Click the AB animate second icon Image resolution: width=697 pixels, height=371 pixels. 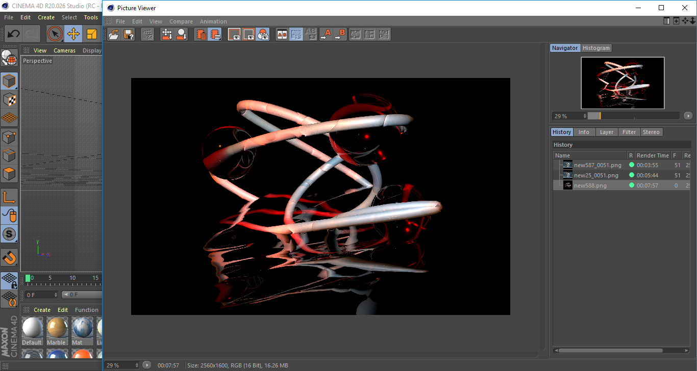(370, 35)
